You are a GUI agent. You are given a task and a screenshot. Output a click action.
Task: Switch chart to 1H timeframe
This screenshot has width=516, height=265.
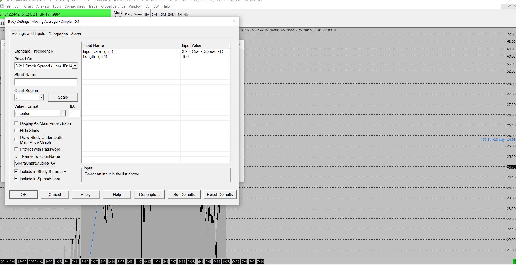[x=180, y=14]
